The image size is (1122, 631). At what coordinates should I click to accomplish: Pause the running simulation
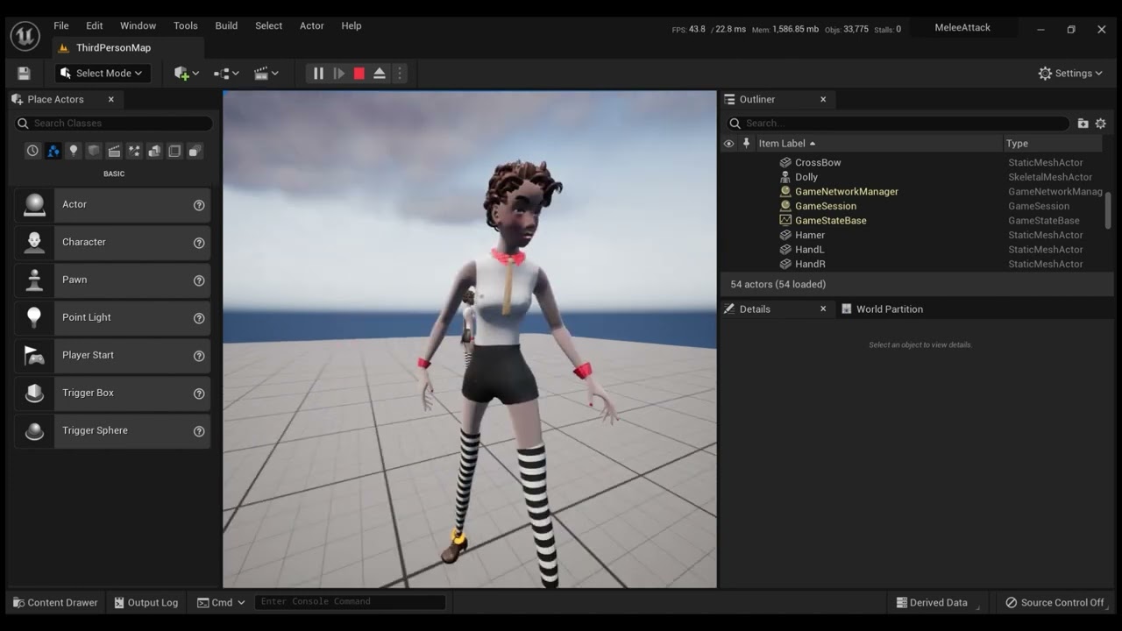click(x=318, y=74)
